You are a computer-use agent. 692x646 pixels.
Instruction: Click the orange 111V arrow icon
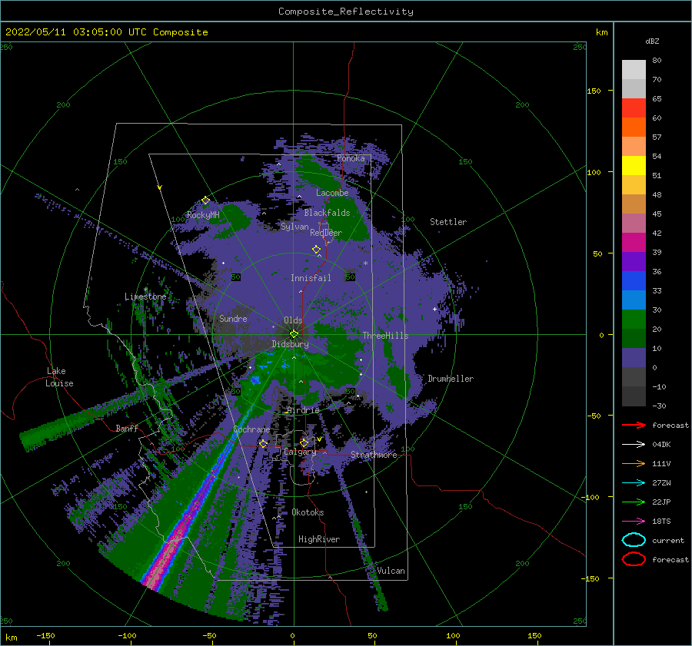click(x=634, y=463)
